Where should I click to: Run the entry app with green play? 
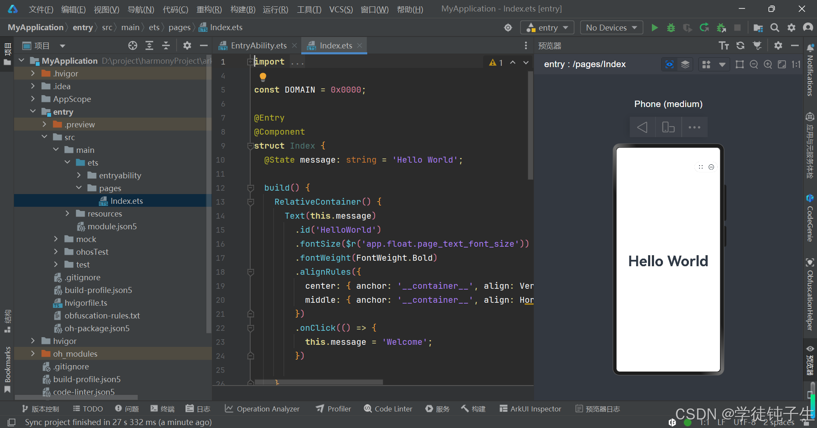point(654,28)
